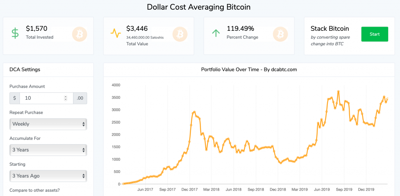Screen dimensions: 400x196
Task: Click Bitcoin logo in Percent Change card
Action: [x=280, y=34]
